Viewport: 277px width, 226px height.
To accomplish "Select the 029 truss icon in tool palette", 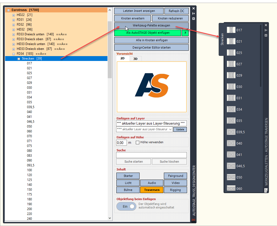I will coord(231,75).
